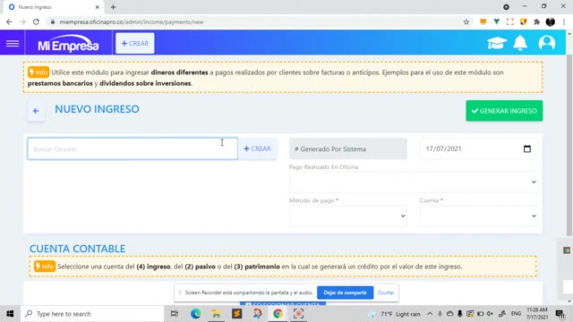This screenshot has height=322, width=573.
Task: Bookmark this page with the star icon
Action: pyautogui.click(x=466, y=21)
